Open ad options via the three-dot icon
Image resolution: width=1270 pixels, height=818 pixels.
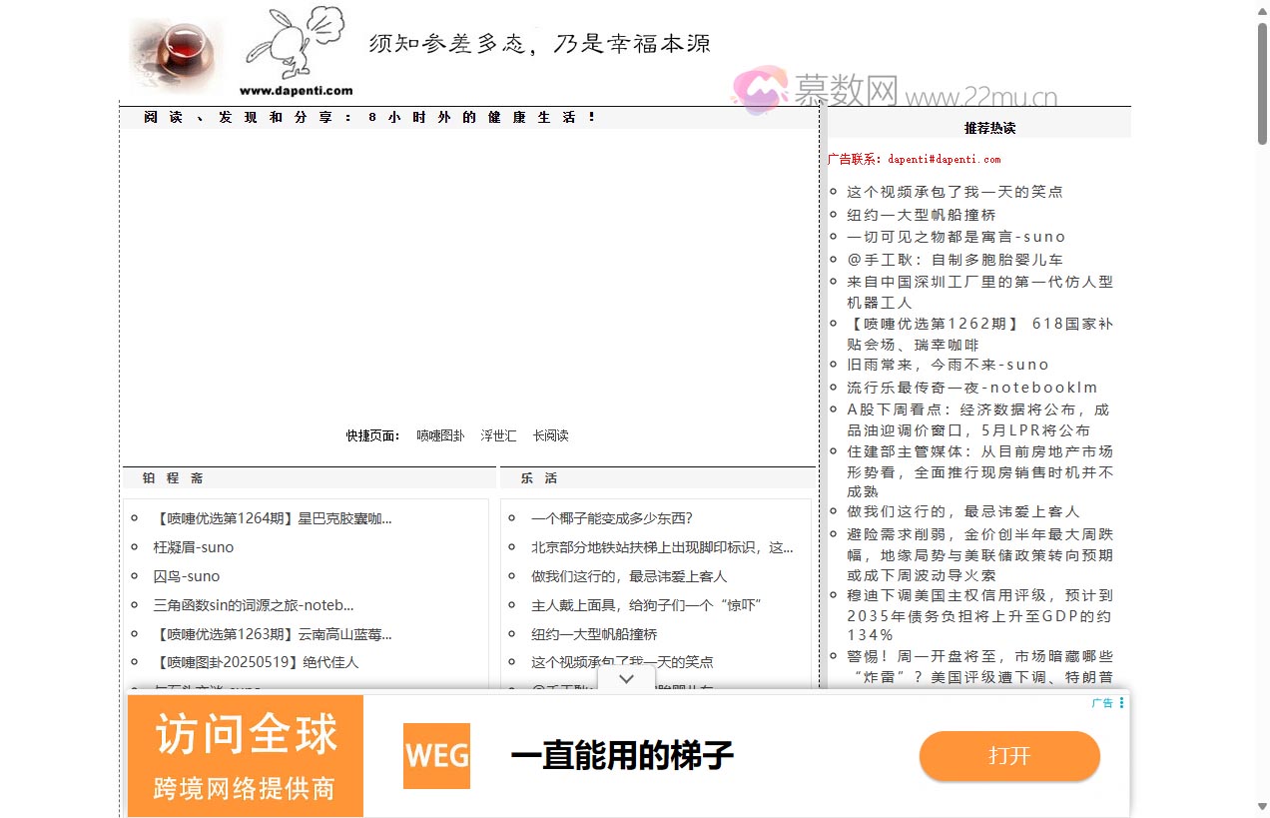(x=1122, y=703)
